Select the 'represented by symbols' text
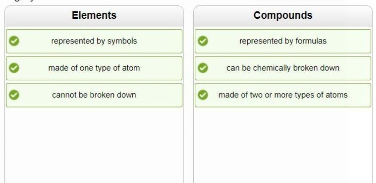 pyautogui.click(x=94, y=41)
